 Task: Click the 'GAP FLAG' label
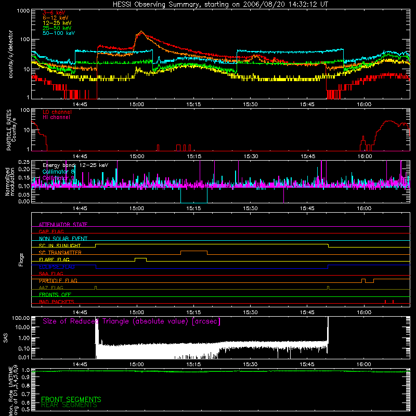[51, 231]
